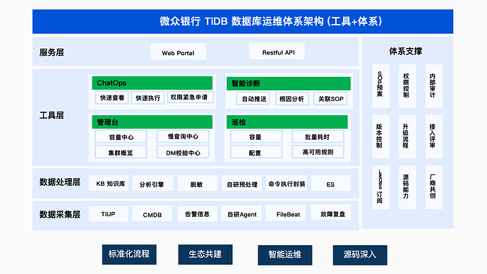Click the 智能运维 dark blue button
The image size is (487, 274).
click(x=285, y=255)
